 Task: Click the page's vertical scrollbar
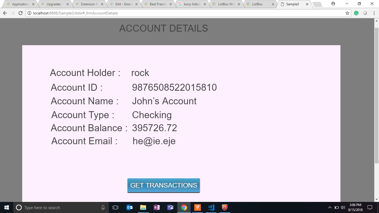point(377,94)
